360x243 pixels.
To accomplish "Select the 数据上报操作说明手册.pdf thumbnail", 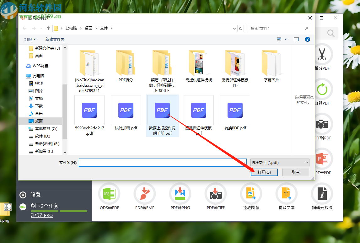I will (162, 110).
